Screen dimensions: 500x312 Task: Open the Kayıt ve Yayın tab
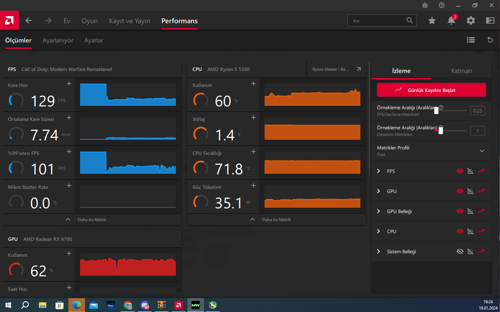click(129, 21)
